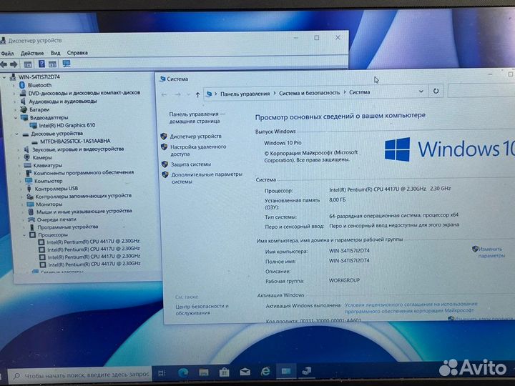Select Intel(R) HD Graphics 610 adapter
515x386 pixels.
click(x=67, y=125)
